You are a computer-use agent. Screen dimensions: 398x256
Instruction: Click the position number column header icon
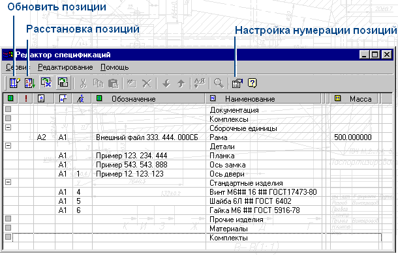[x=81, y=98]
